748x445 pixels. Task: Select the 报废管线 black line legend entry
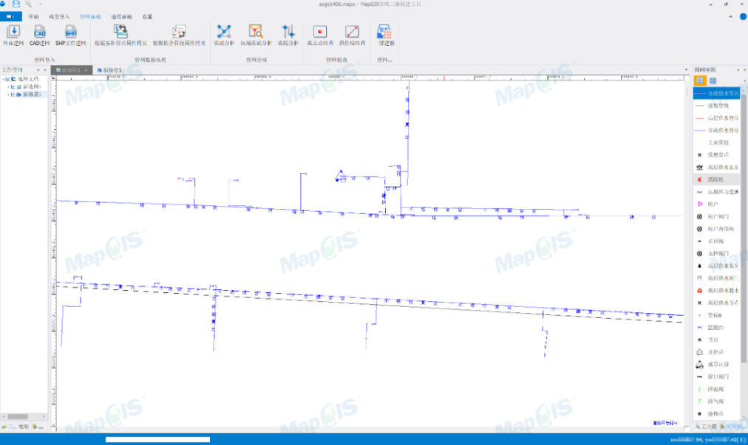[716, 106]
